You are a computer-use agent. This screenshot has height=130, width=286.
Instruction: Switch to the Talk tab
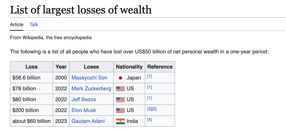pos(34,25)
